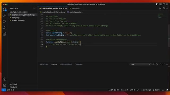This screenshot has width=170, height=95.
Task: Open capitaliseEveryOtherLetter.js in the file tree
Action: coord(23,15)
